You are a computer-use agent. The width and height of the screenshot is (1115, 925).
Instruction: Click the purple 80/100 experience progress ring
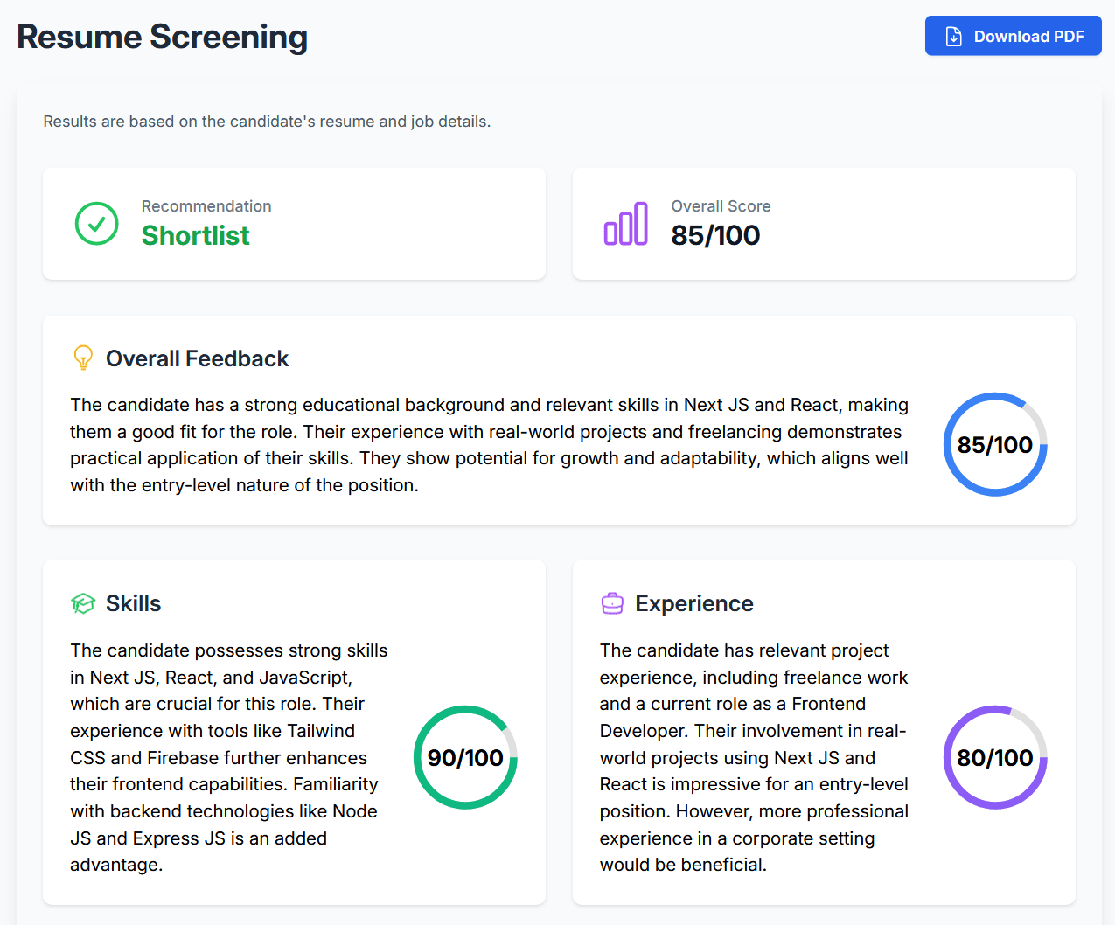coord(994,757)
